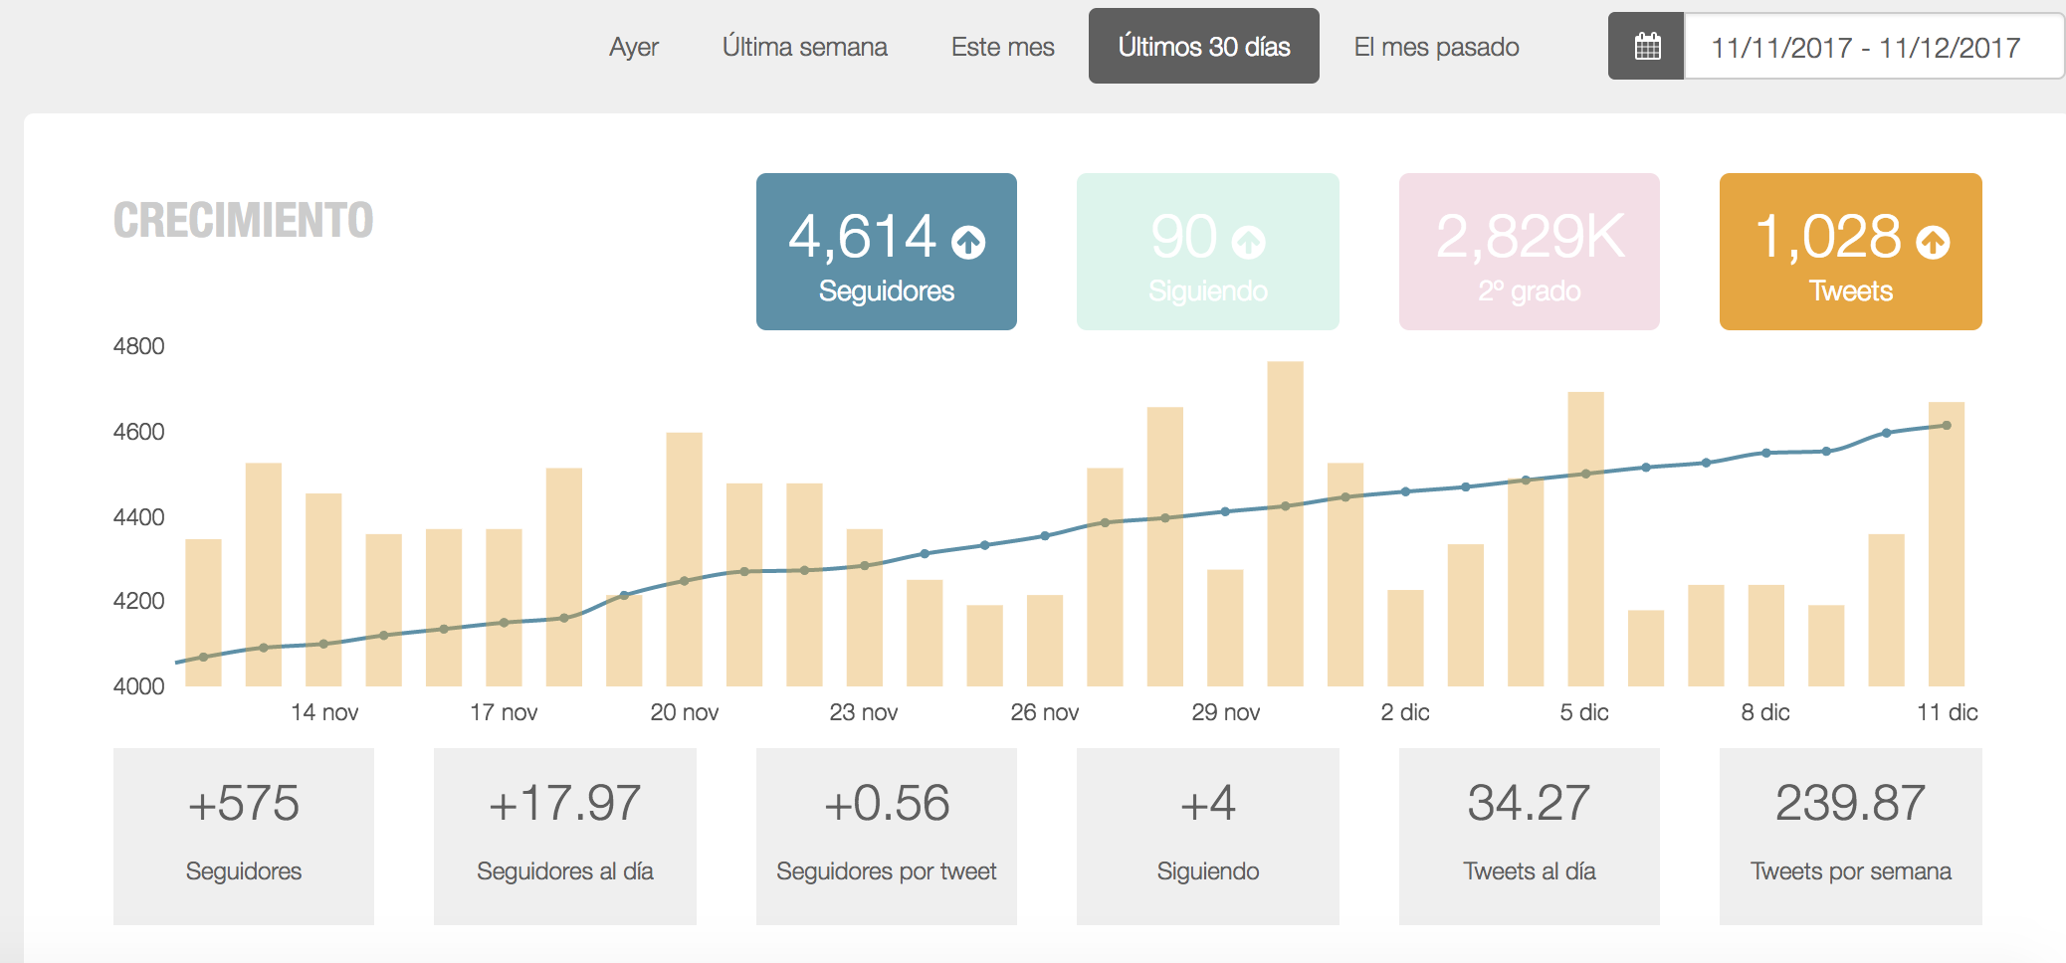Switch to El mes pasado range

pyautogui.click(x=1436, y=47)
